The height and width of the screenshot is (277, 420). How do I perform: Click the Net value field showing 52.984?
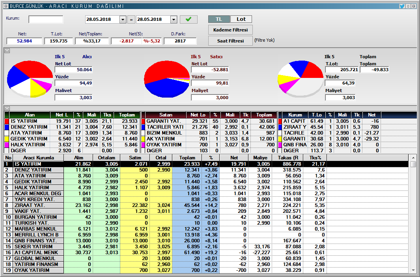pos(24,41)
